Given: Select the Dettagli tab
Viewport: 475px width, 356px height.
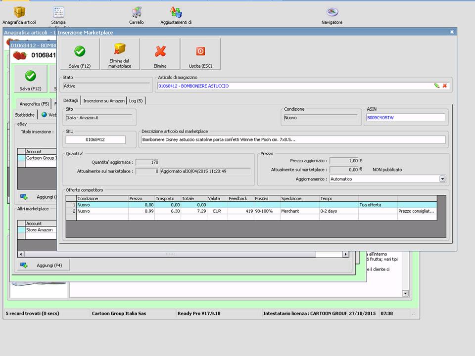Looking at the screenshot, I should coord(71,101).
